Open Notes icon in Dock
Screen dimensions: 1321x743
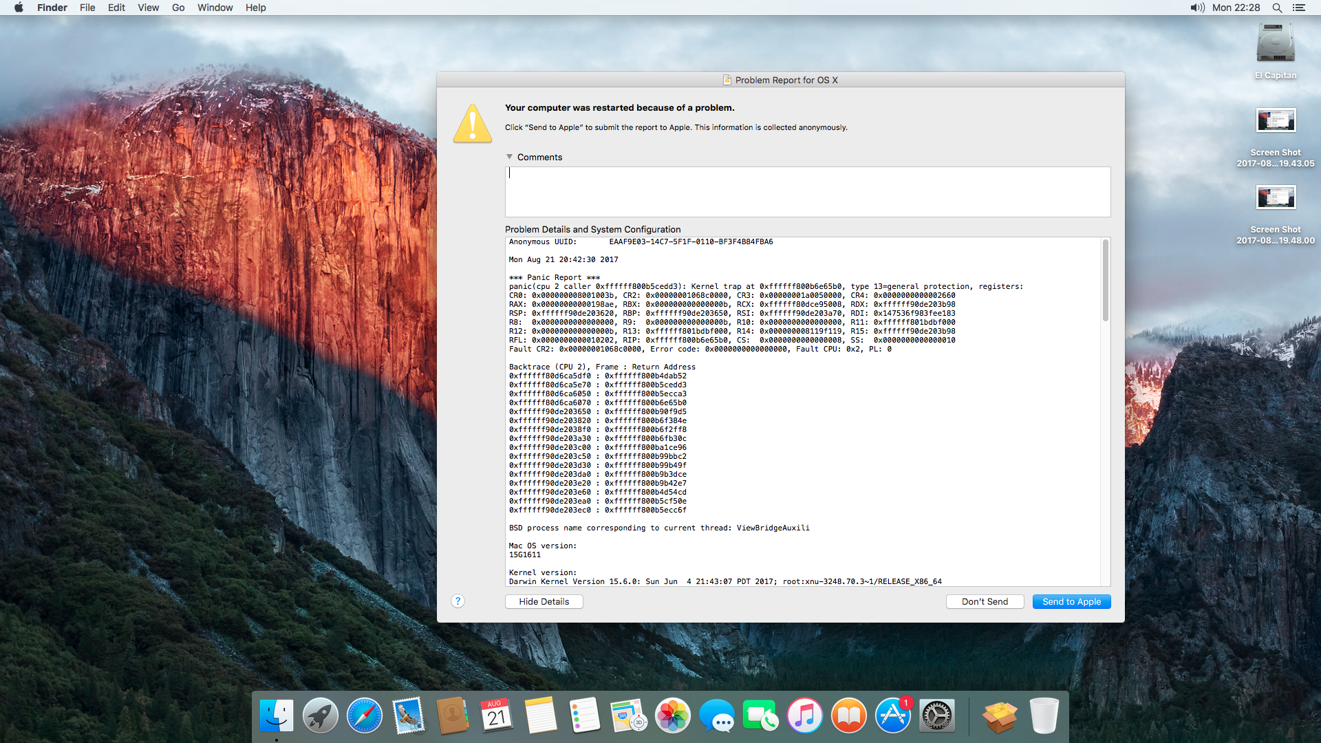click(x=541, y=715)
